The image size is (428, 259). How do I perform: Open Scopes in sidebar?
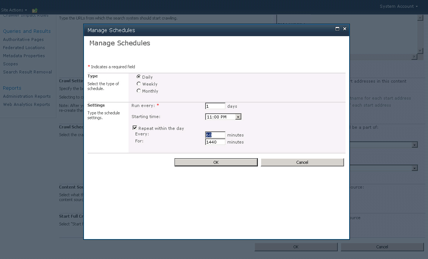pyautogui.click(x=10, y=64)
